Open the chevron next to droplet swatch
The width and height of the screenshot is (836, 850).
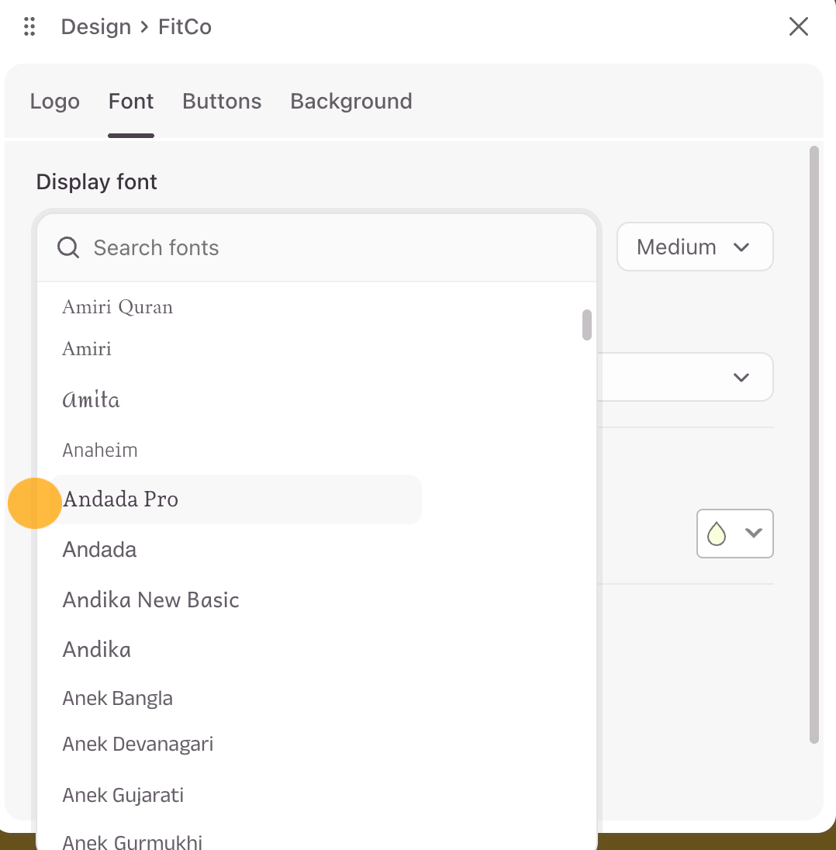pyautogui.click(x=754, y=533)
